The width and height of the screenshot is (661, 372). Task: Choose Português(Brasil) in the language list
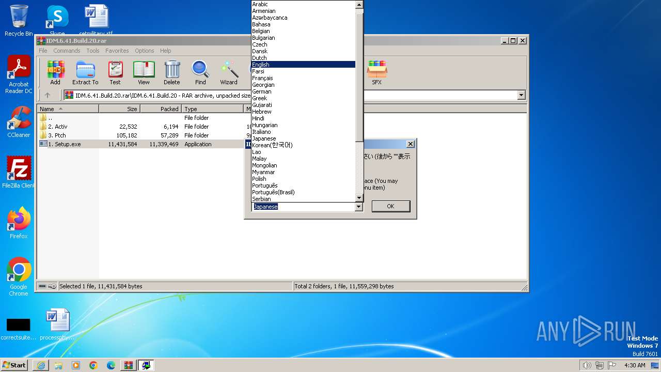[x=303, y=192]
